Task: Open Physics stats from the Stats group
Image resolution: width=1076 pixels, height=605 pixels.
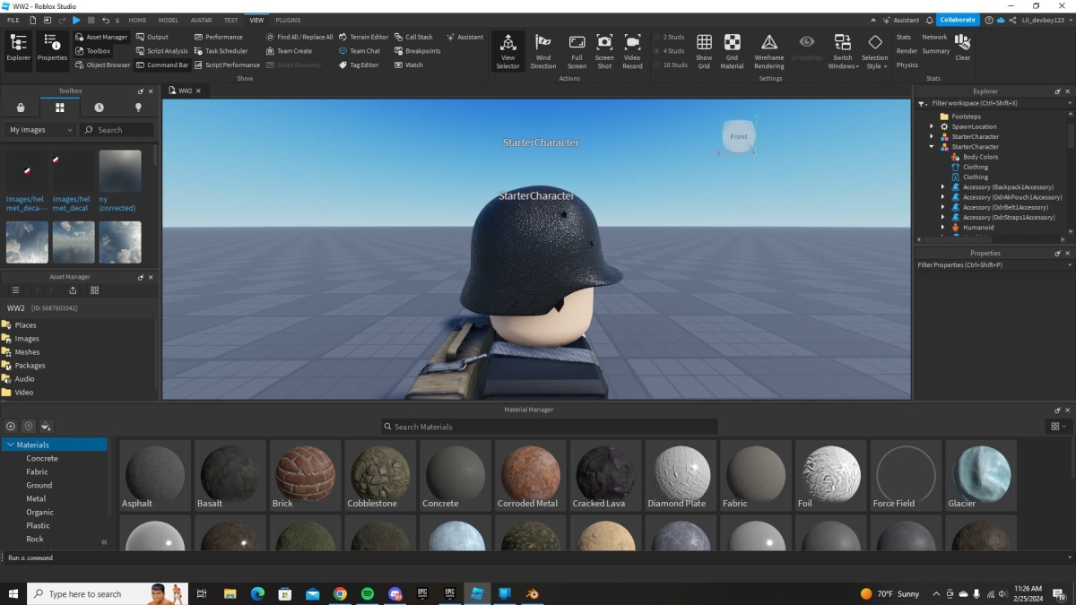Action: tap(907, 65)
